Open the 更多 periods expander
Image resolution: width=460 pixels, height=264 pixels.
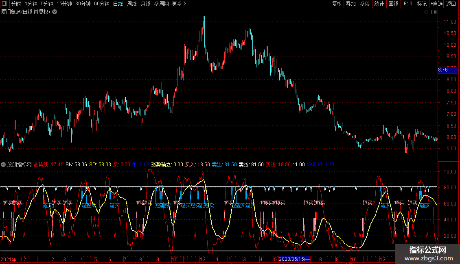pos(179,4)
